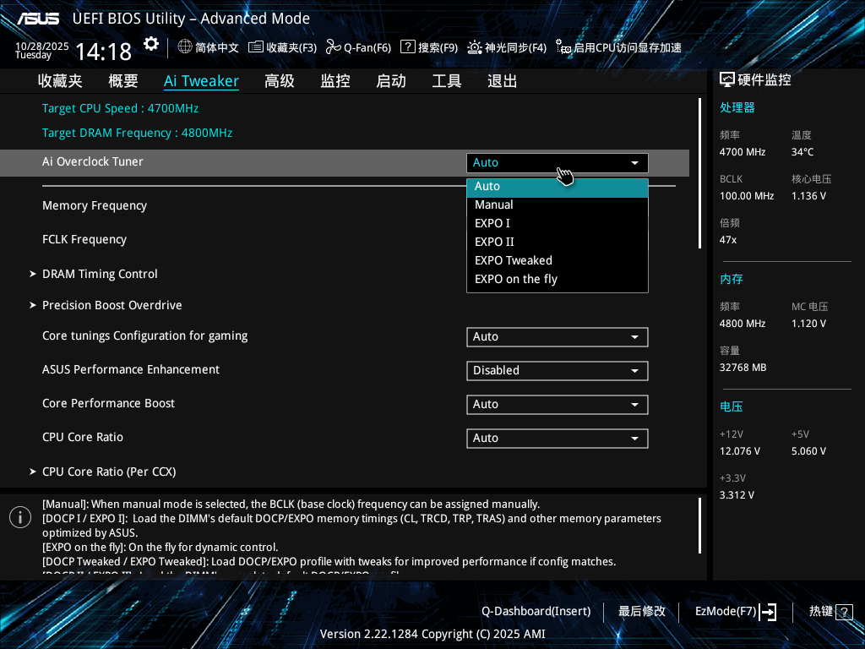Viewport: 865px width, 649px height.
Task: Click the EzMode exit arrow icon
Action: (x=768, y=612)
